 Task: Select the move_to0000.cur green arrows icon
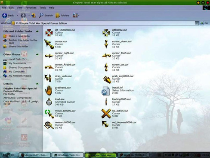(x=49, y=114)
